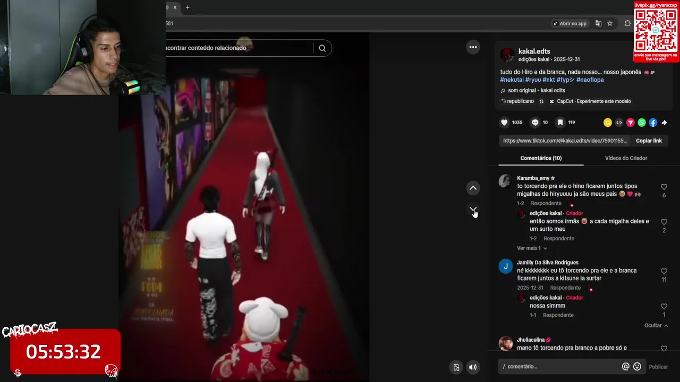Click the Abrir no app button
Viewport: 680px width, 382px height.
pos(570,23)
